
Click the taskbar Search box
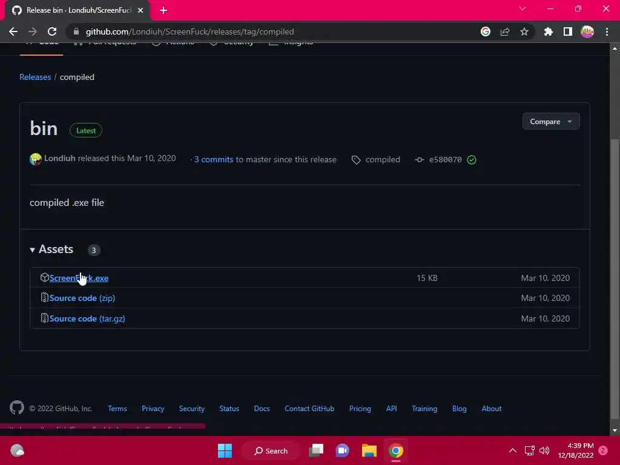click(271, 450)
